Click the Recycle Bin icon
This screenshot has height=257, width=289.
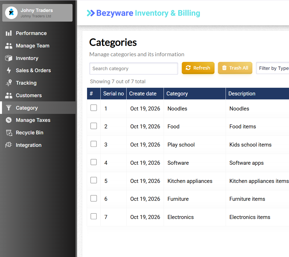[x=9, y=133]
